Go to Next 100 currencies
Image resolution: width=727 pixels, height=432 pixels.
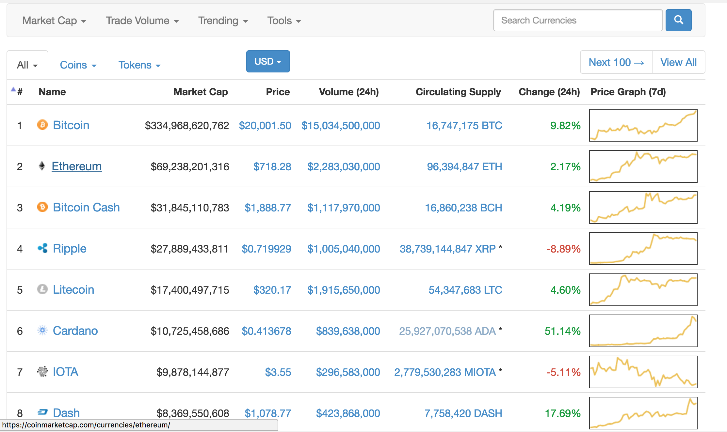616,62
